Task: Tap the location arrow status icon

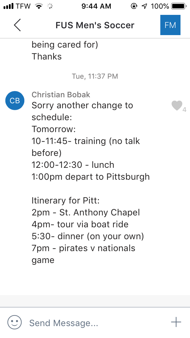Action: 144,6
